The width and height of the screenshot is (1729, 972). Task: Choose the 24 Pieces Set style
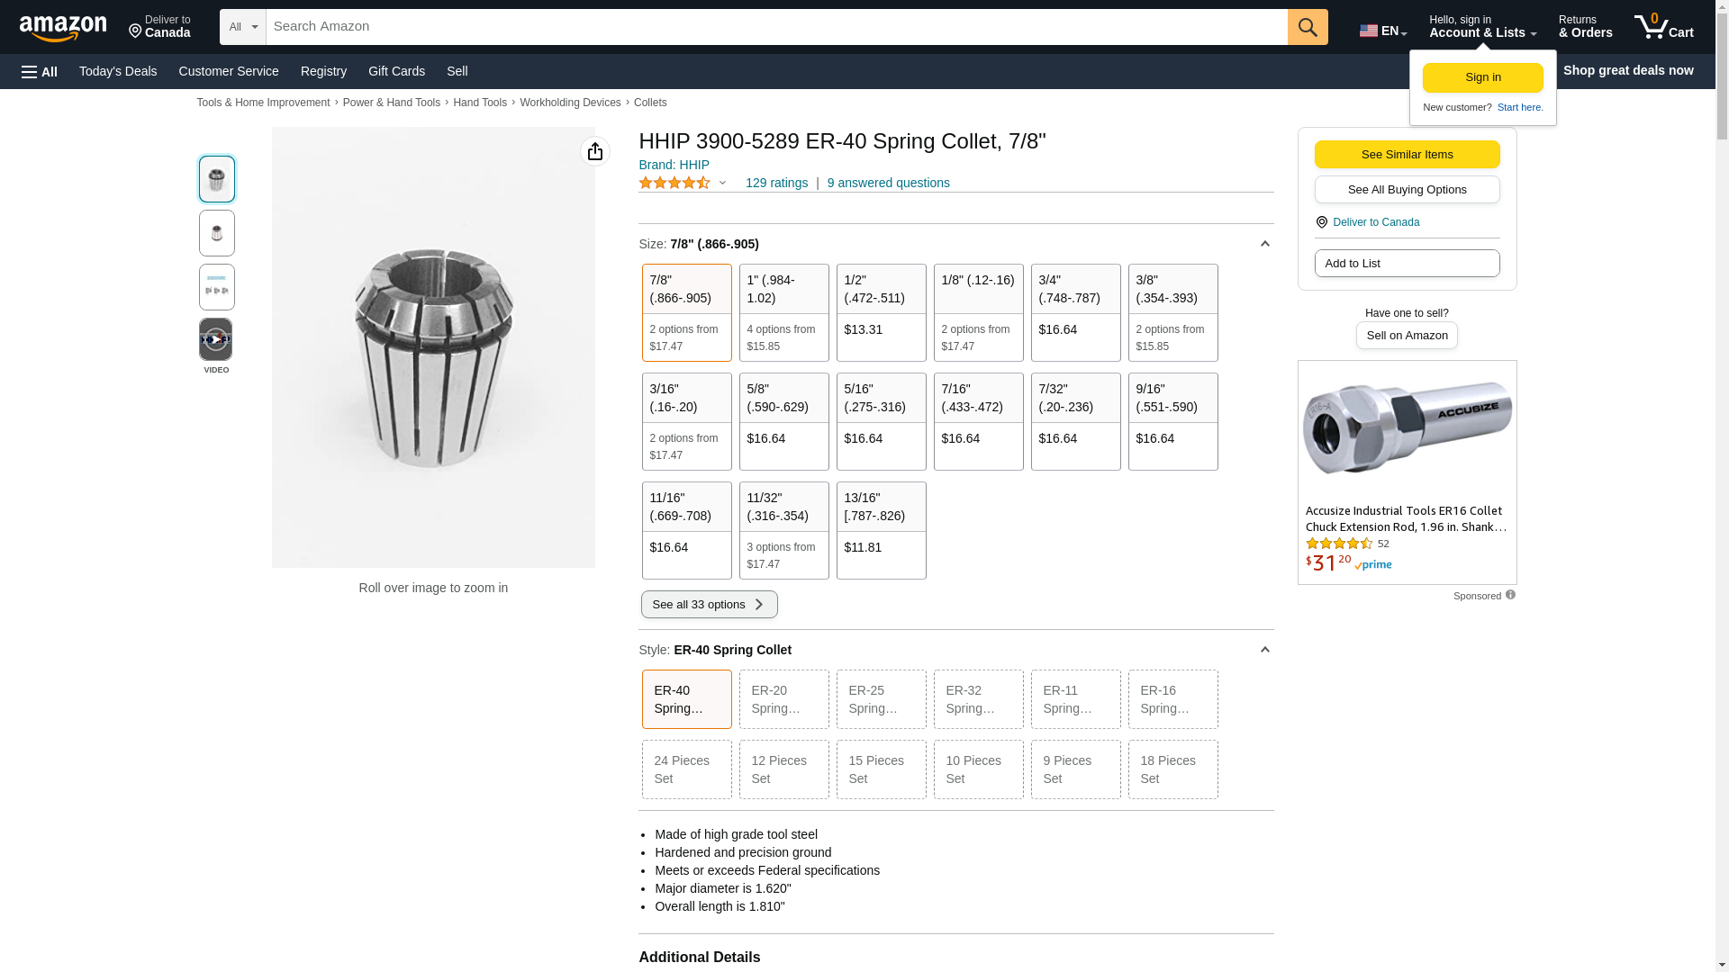click(686, 769)
